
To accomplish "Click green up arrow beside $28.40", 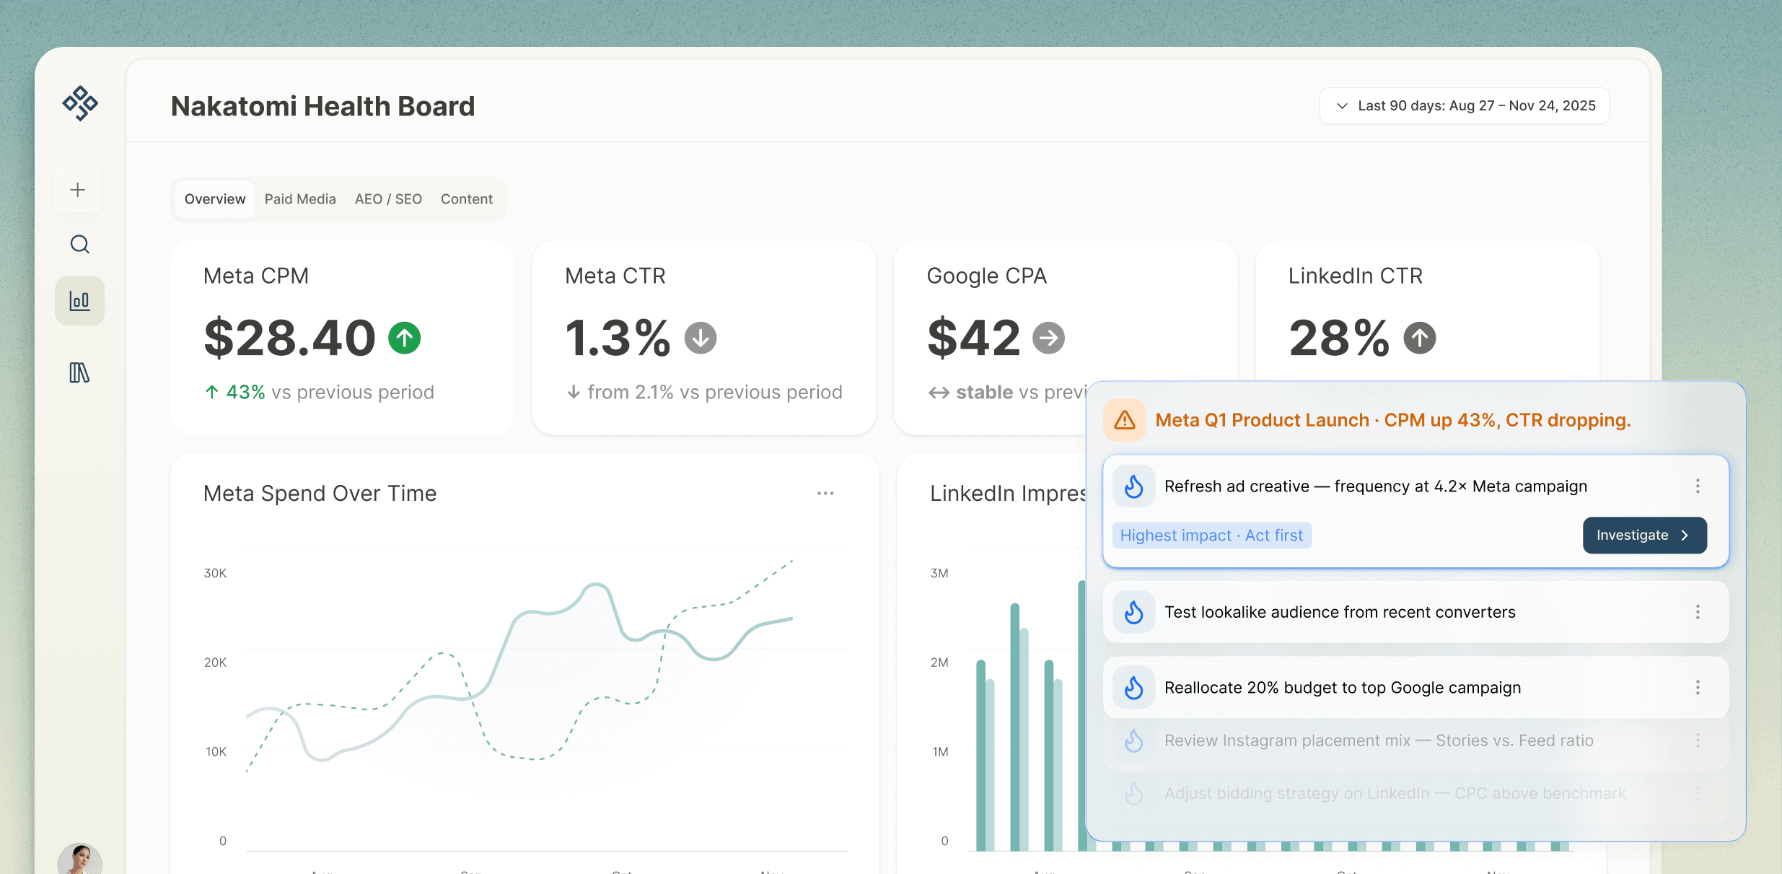I will click(x=405, y=338).
